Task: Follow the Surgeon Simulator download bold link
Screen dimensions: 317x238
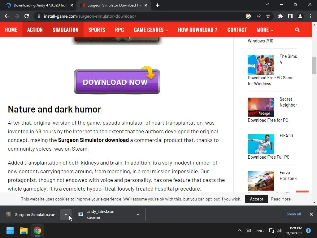Action: 93,140
